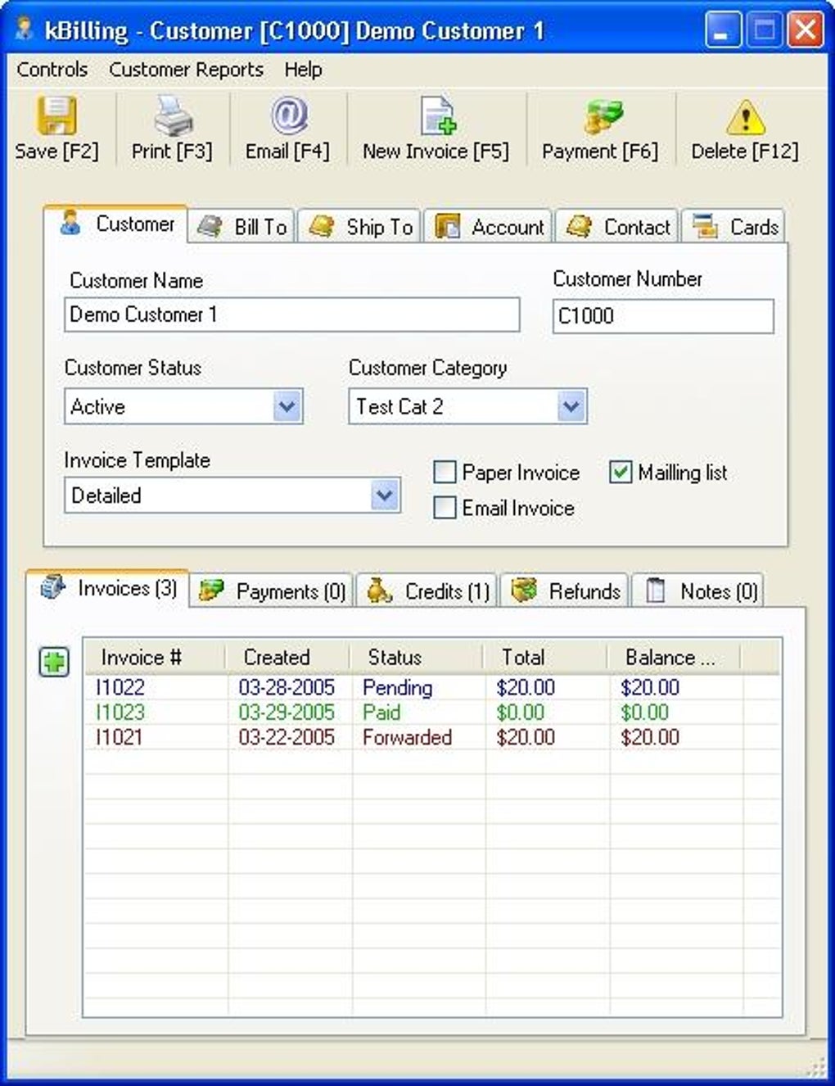Viewport: 835px width, 1086px height.
Task: Click the Account tab icon
Action: pyautogui.click(x=447, y=227)
